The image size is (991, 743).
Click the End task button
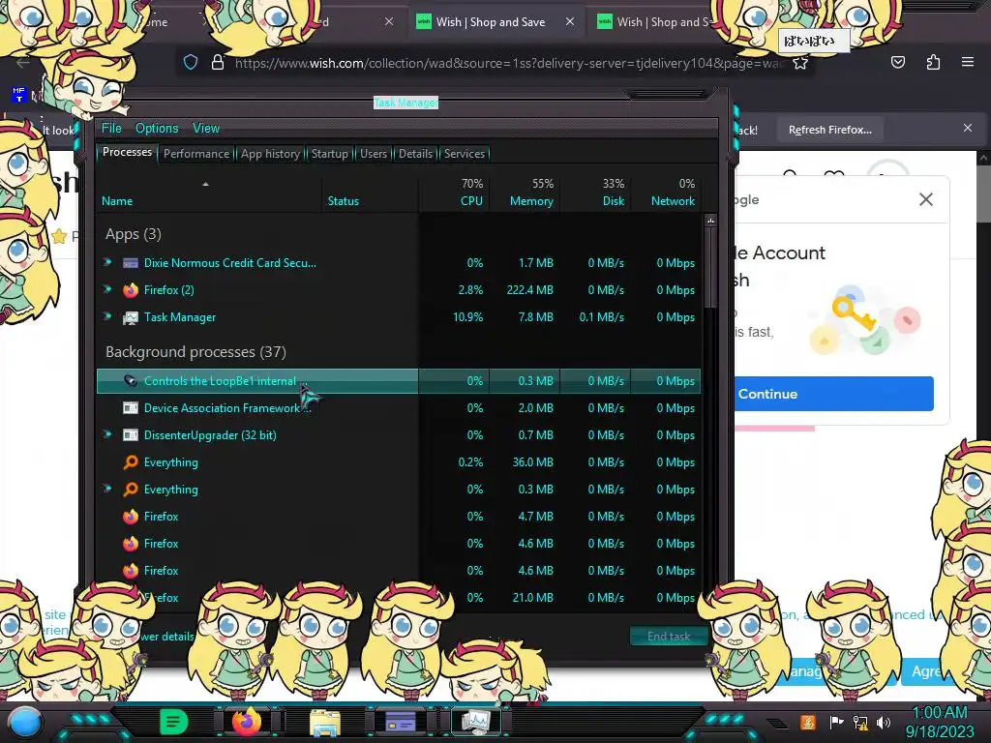[x=669, y=637]
